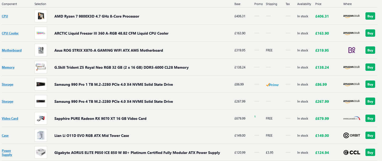Click the Box retailer logo for the motherboard
The image size is (382, 161).
(x=352, y=50)
